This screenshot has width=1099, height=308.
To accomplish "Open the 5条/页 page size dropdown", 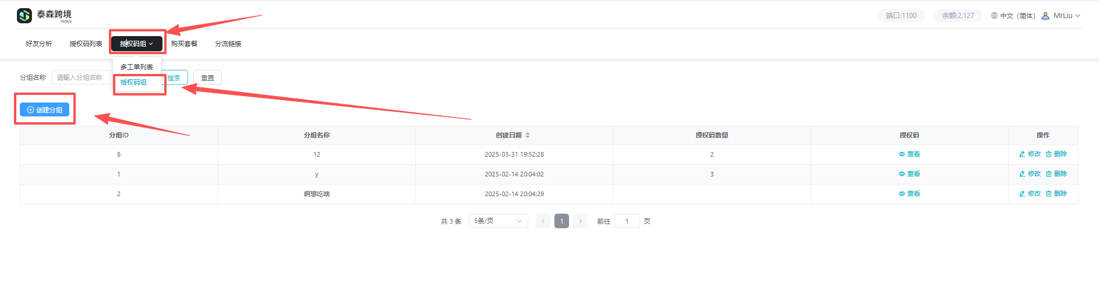I will [498, 221].
